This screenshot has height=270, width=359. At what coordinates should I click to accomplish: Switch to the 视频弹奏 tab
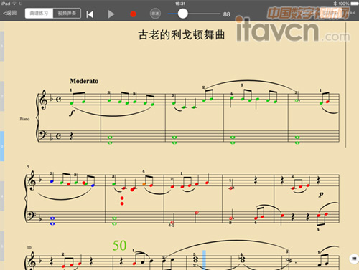click(x=67, y=14)
